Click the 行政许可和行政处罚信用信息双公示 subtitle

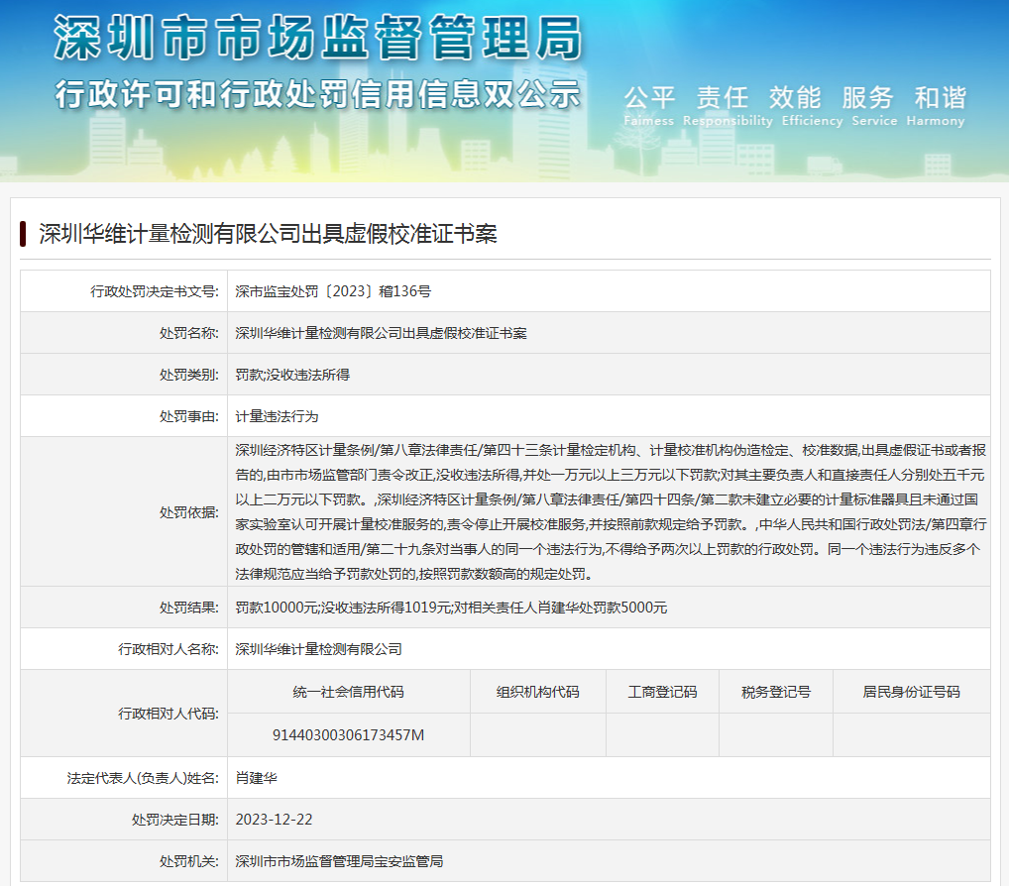pos(317,95)
